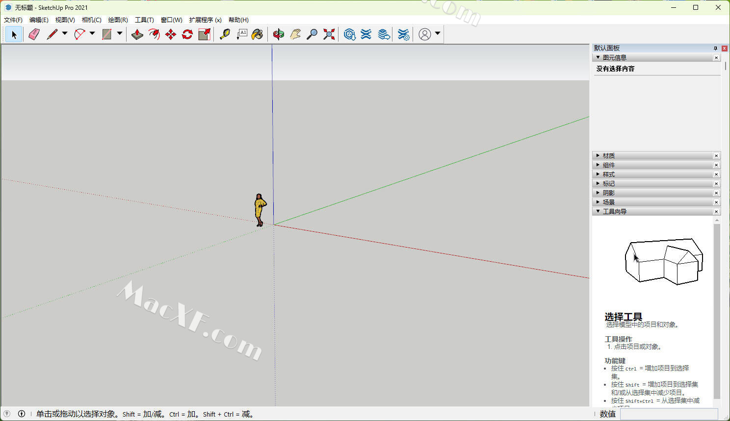The width and height of the screenshot is (730, 421).
Task: Collapse the 工具向导 panel
Action: click(614, 212)
